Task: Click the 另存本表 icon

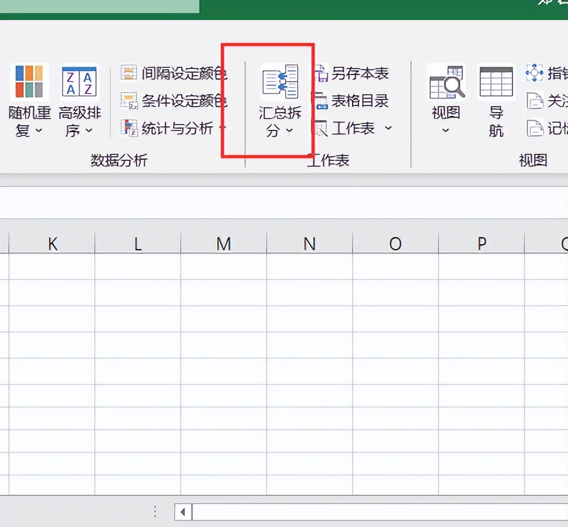Action: [355, 73]
